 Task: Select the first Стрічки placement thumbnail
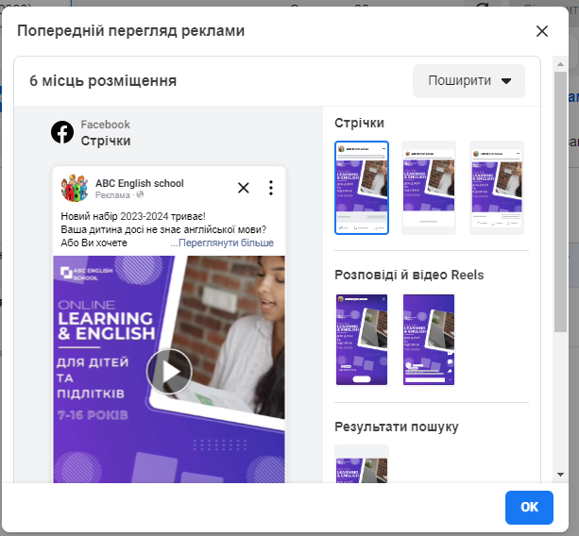[x=362, y=188]
